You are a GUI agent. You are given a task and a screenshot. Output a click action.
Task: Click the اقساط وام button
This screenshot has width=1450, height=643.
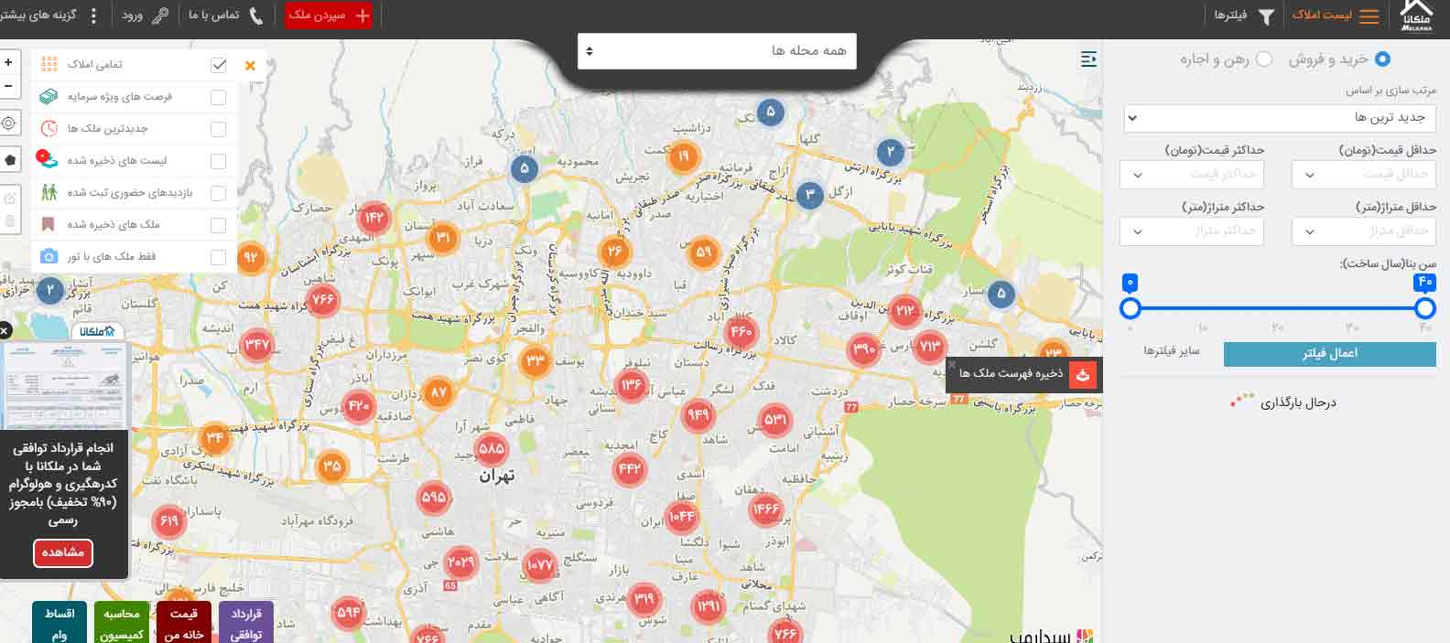point(60,623)
